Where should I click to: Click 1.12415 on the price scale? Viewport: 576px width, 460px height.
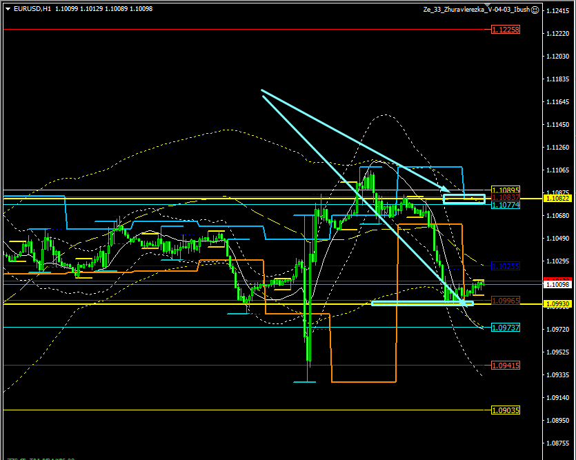tap(558, 10)
